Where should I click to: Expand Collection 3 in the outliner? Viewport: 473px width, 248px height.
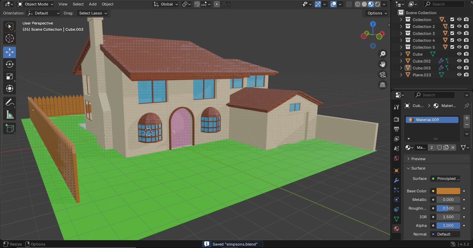click(x=401, y=33)
